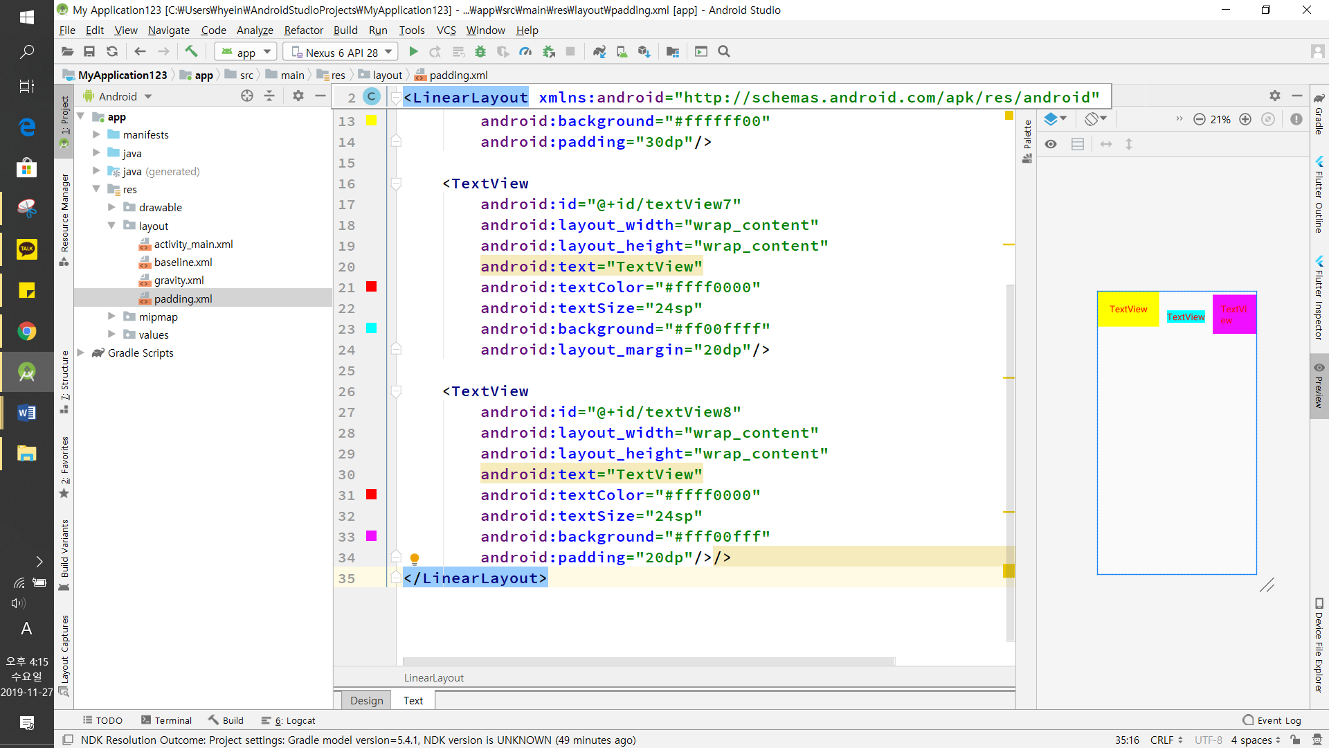This screenshot has width=1329, height=748.
Task: Click the magenta color swatch on line 33
Action: pyautogui.click(x=372, y=536)
